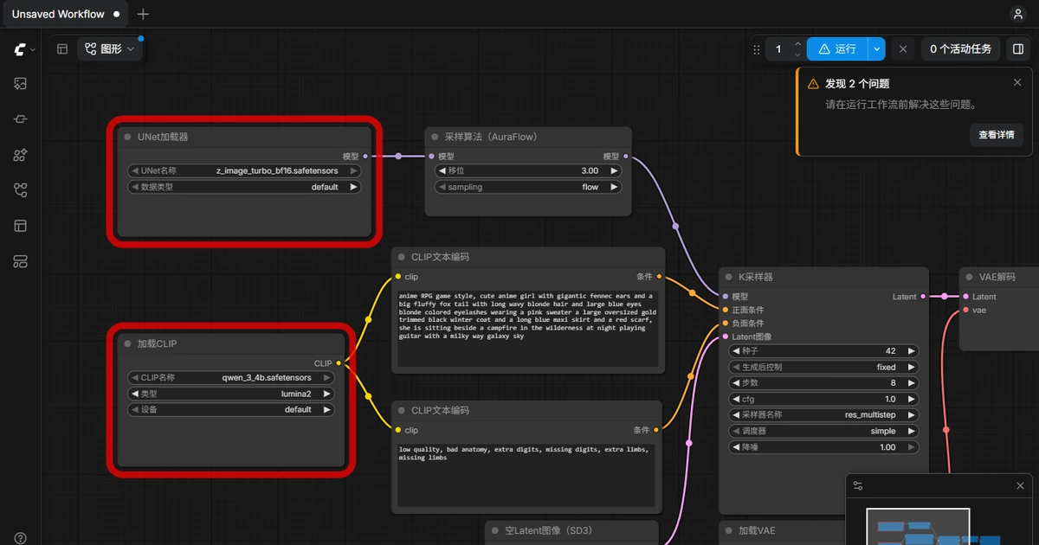This screenshot has width=1039, height=545.
Task: Increase the 移位 value with its right arrow
Action: pos(614,171)
